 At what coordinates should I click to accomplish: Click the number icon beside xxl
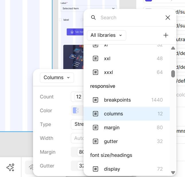click(x=96, y=58)
